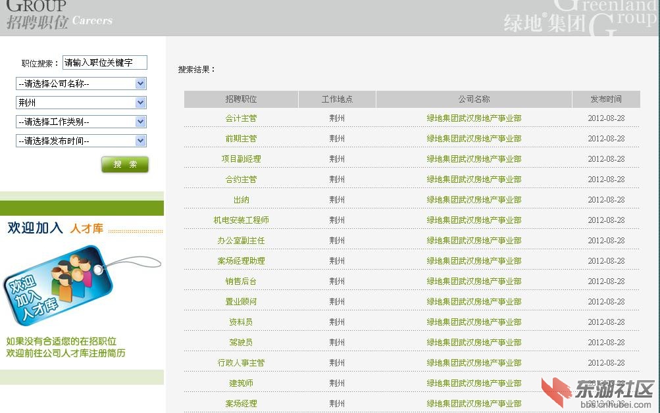Click the 招聘职位 Careers page title
The image size is (660, 413).
[x=59, y=22]
